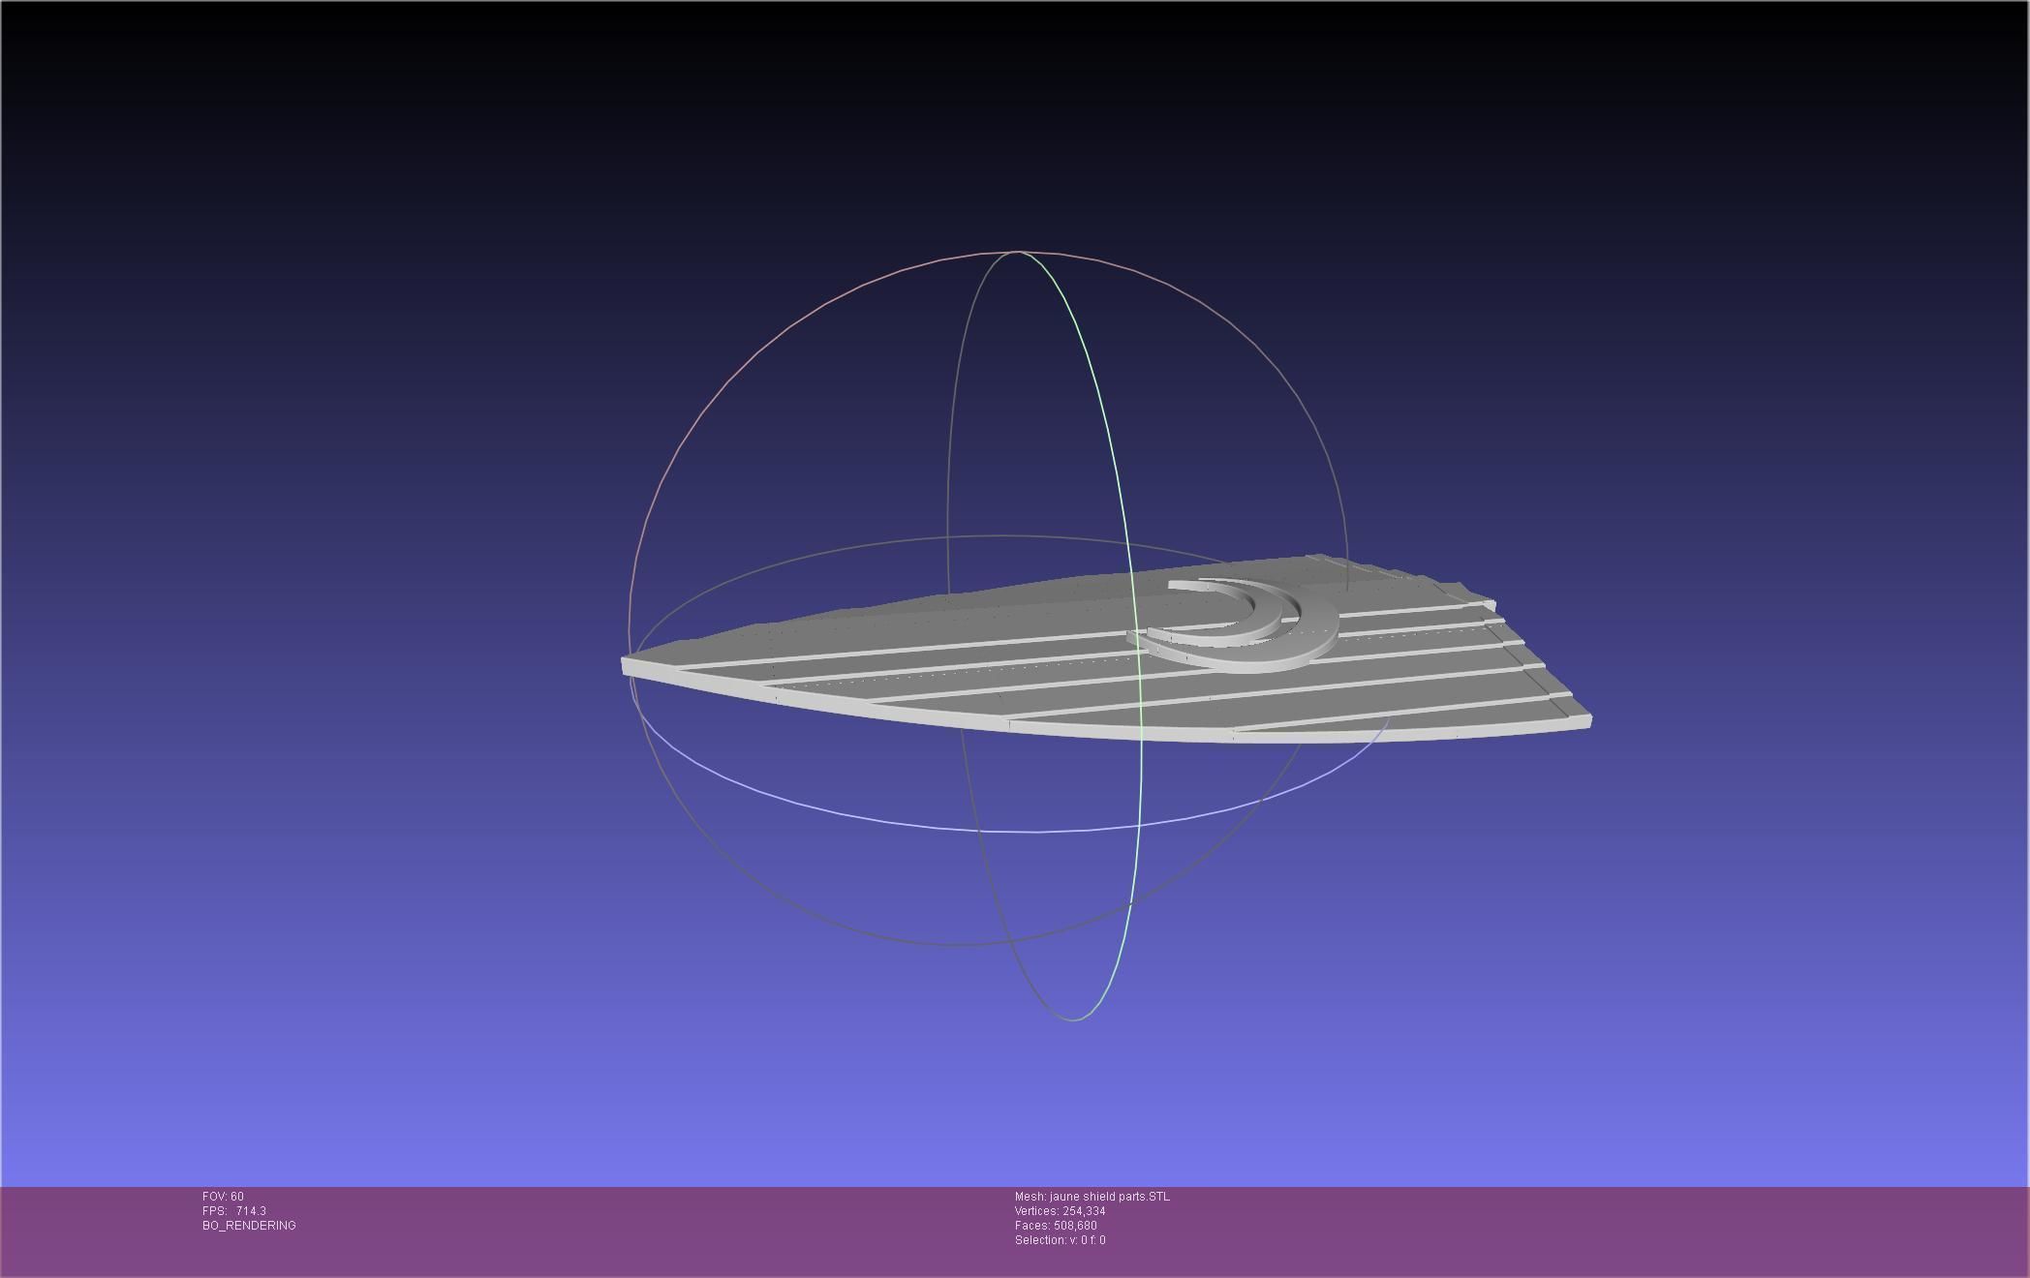Click the FOV: 60 readout
2030x1278 pixels.
click(x=223, y=1197)
